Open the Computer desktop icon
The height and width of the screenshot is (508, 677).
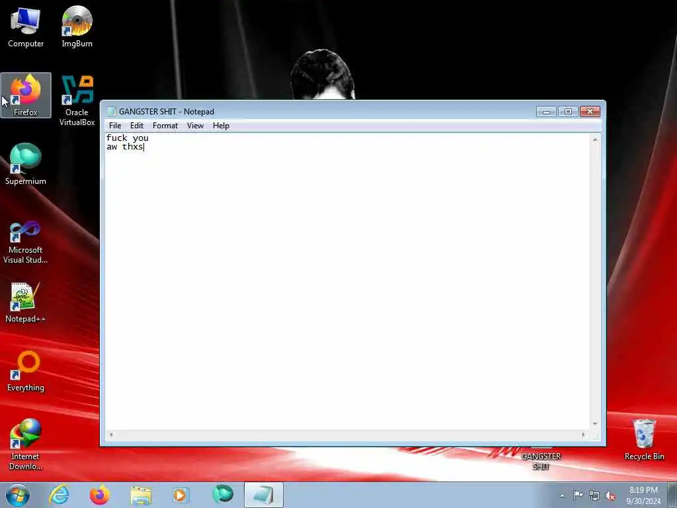26,27
